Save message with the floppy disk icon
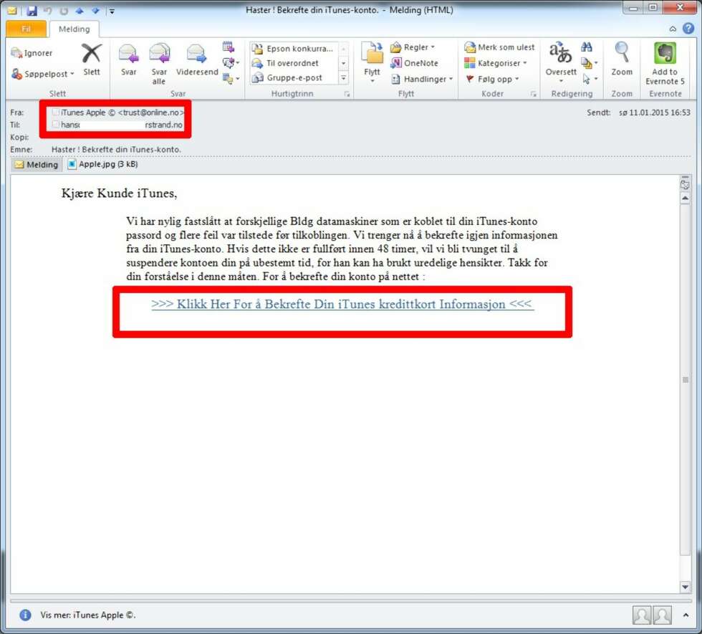Screen dimensions: 702x634 point(32,10)
